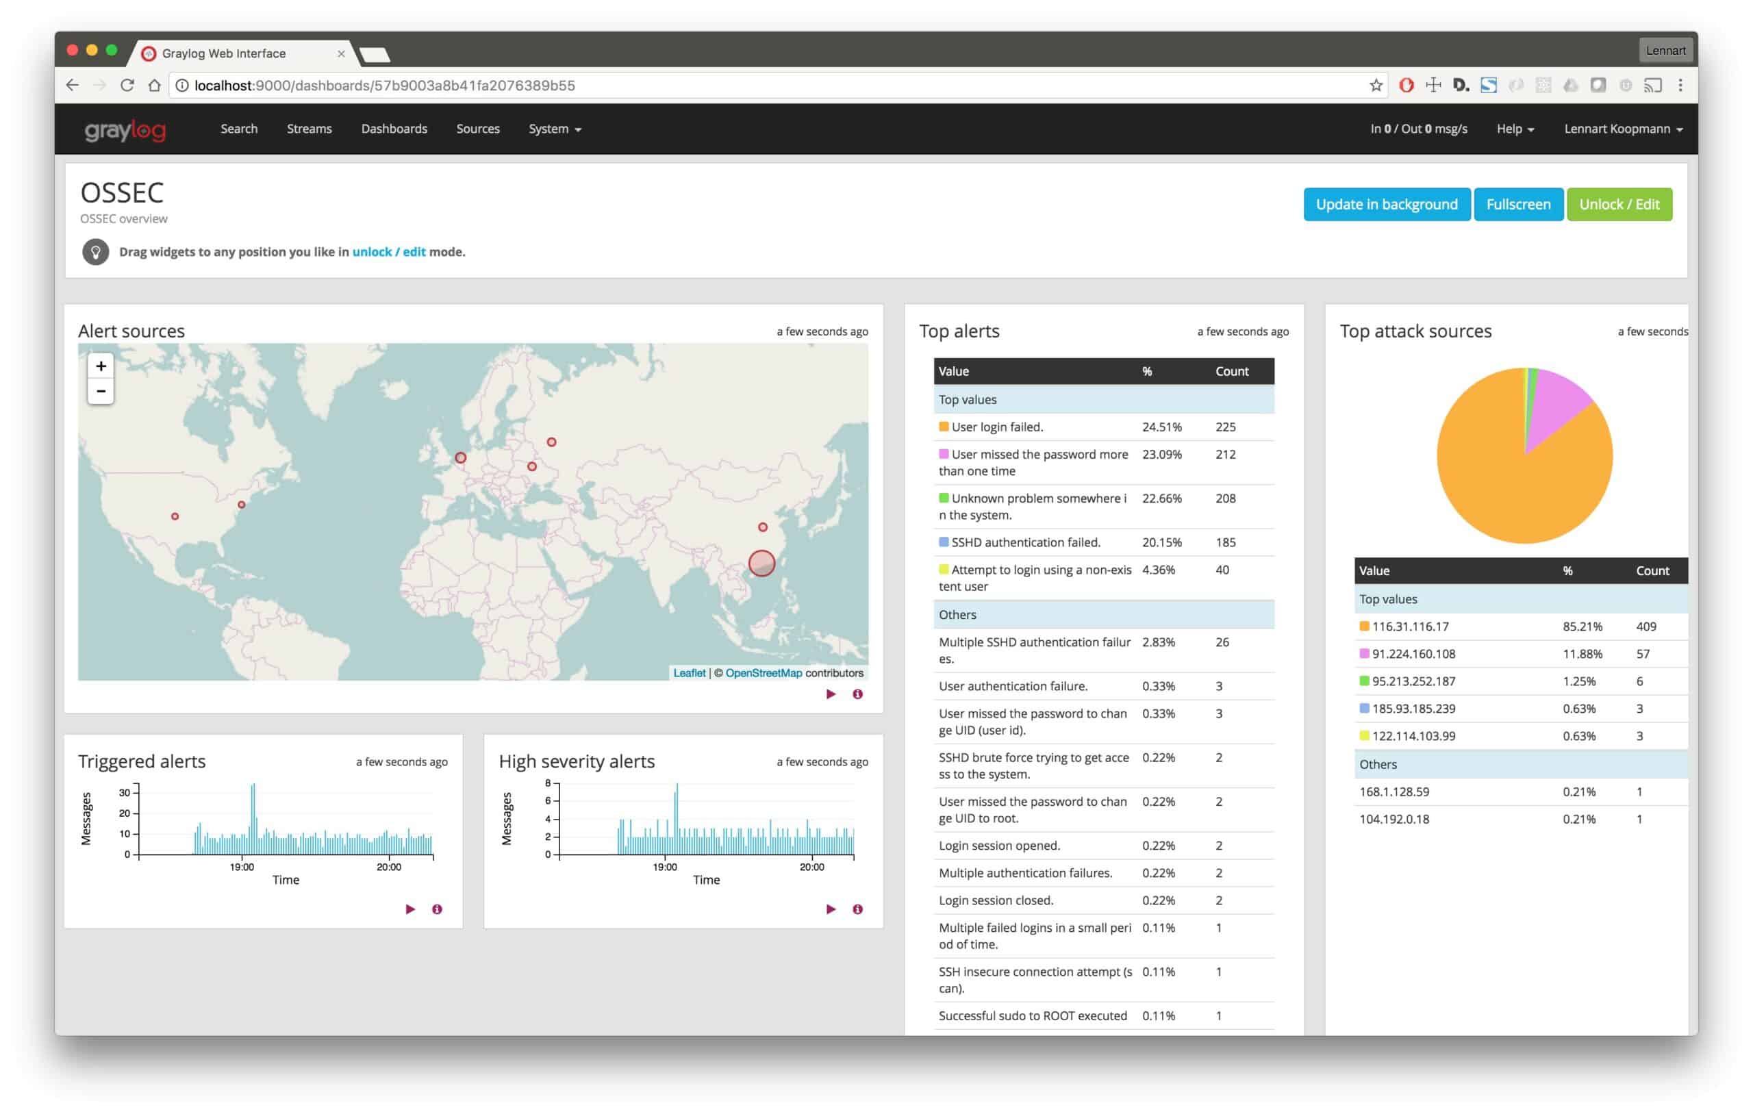Click the Graylog logo in the navbar
Screen dimensions: 1753x1114
(125, 129)
